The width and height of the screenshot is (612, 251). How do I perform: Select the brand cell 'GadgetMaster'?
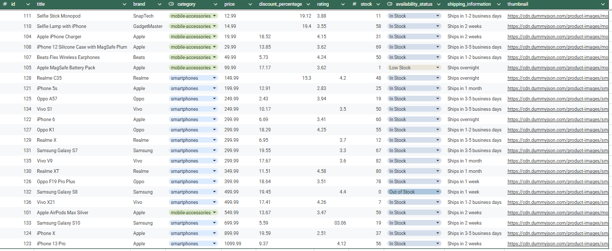click(x=148, y=26)
